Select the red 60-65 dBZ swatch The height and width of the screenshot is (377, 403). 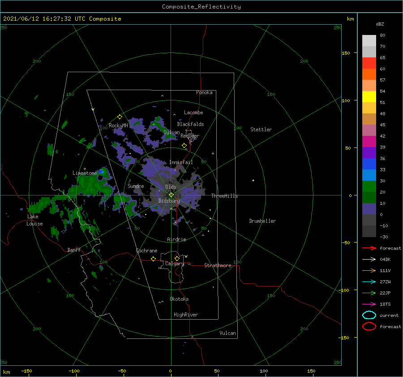pyautogui.click(x=369, y=63)
